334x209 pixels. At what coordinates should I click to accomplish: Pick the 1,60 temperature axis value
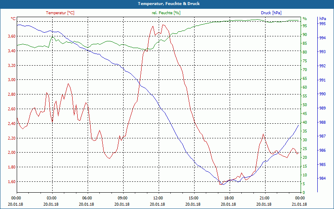point(12,182)
